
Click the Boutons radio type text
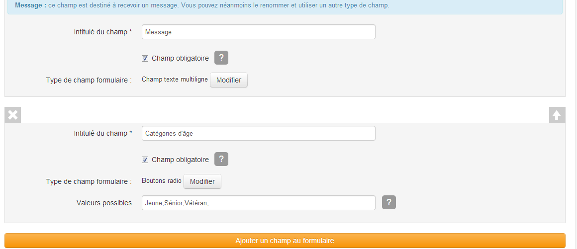tap(162, 180)
